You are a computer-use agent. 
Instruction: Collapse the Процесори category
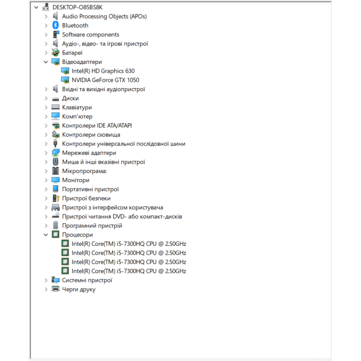coord(46,235)
